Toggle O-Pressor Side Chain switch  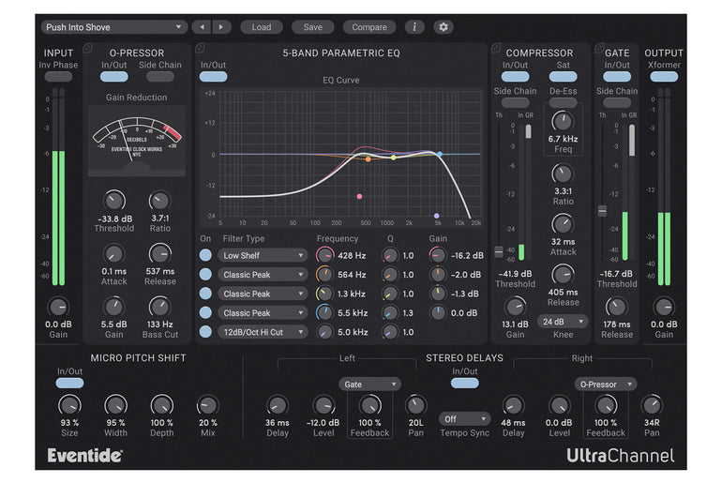coord(159,77)
